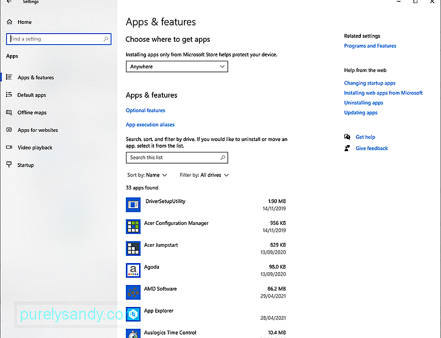Image resolution: width=441 pixels, height=338 pixels.
Task: Click the Default apps sidebar icon
Action: [9, 95]
